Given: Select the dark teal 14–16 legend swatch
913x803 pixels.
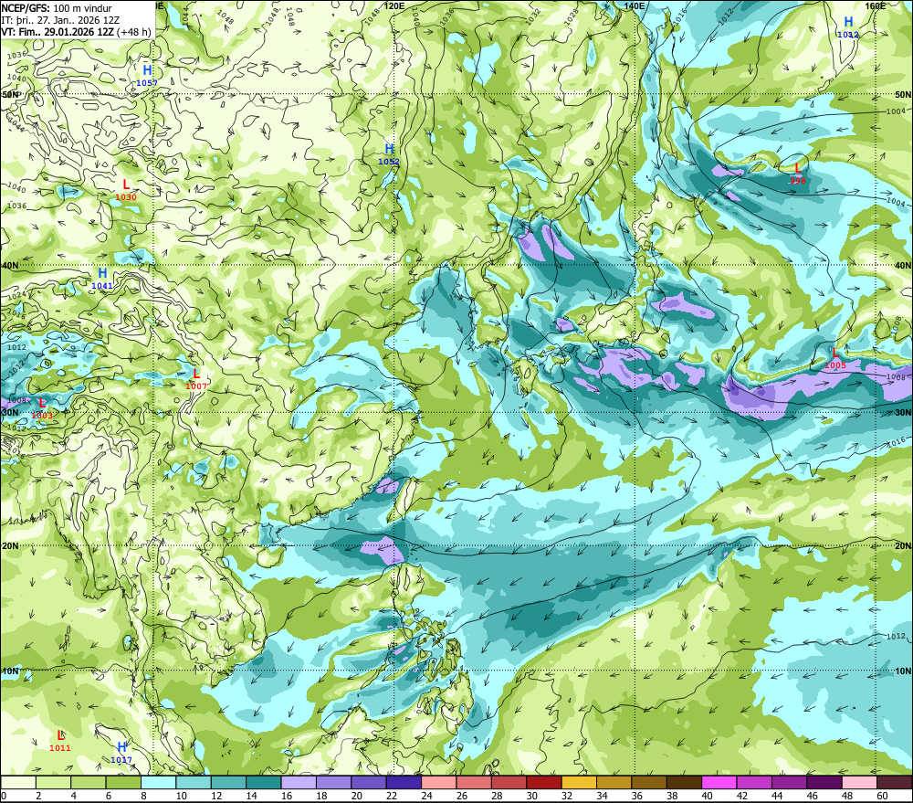Looking at the screenshot, I should (264, 782).
